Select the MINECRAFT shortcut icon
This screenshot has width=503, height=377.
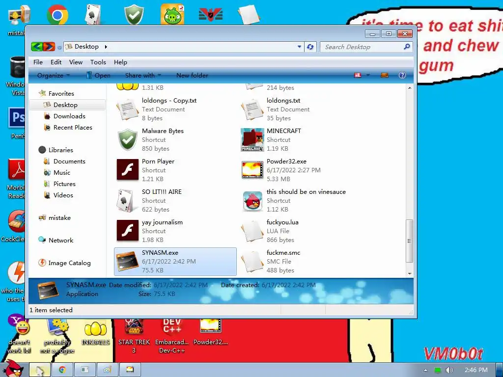point(252,140)
